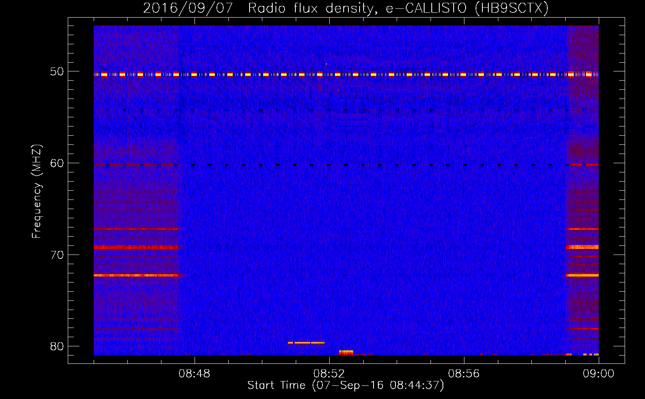
Task: Click the 09:00 time tick label
Action: (x=599, y=374)
